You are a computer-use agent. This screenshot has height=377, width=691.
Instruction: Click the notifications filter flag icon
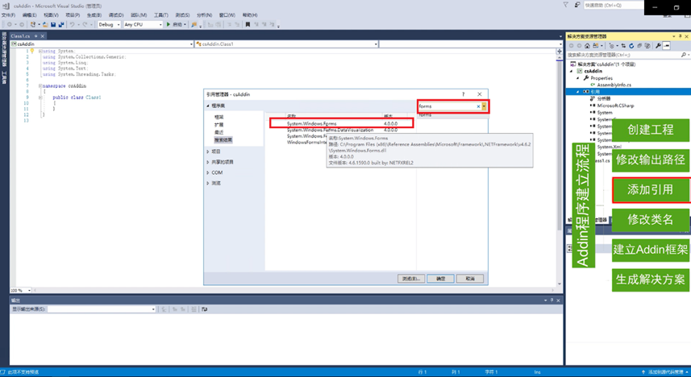point(566,5)
